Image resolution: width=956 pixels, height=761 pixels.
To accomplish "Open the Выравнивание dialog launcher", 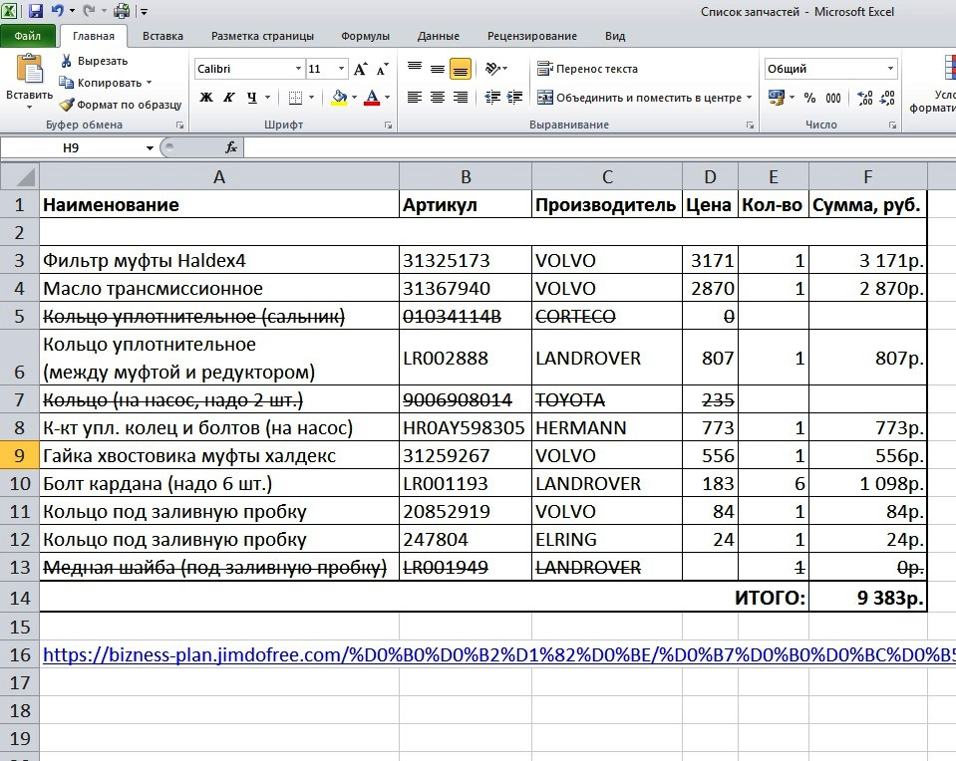I will tap(750, 125).
